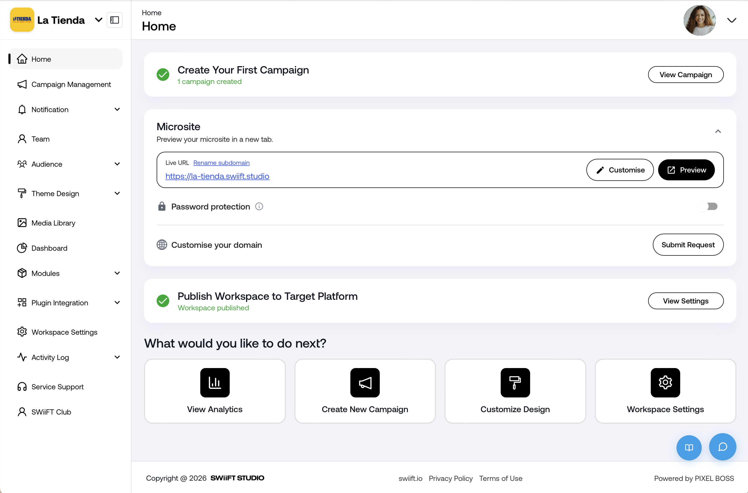748x493 pixels.
Task: Click the Create New Campaign megaphone card icon
Action: pos(365,383)
